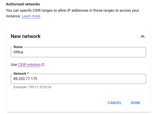Click the Name field label
Viewport: 159px width, 114px height.
(18, 47)
